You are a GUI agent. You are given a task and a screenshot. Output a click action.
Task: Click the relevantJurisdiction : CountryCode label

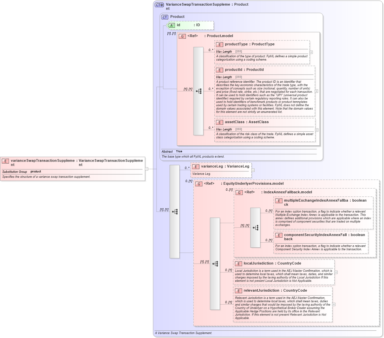click(275, 290)
